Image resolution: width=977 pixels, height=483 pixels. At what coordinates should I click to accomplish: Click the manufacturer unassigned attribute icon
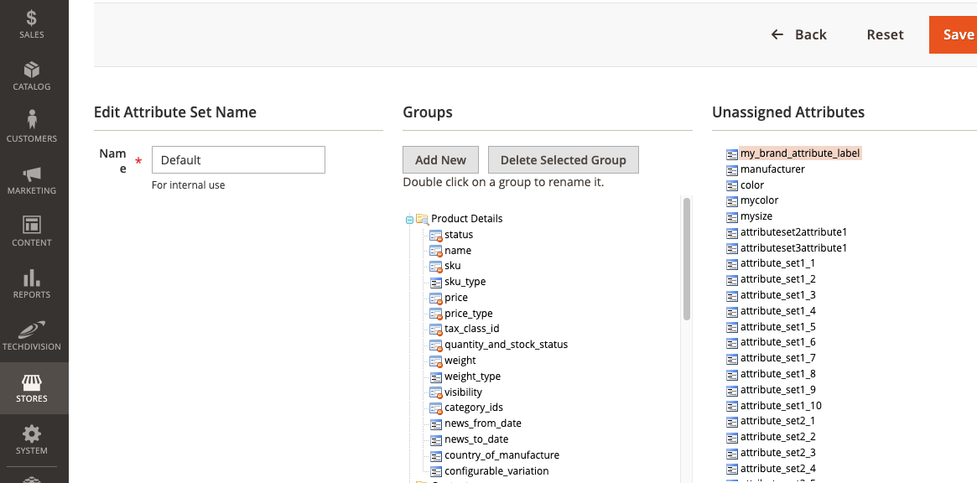pyautogui.click(x=732, y=169)
